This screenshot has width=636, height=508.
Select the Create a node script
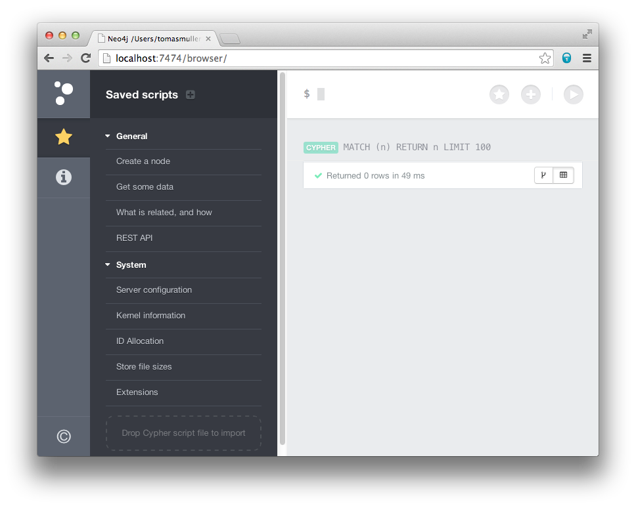(x=183, y=161)
